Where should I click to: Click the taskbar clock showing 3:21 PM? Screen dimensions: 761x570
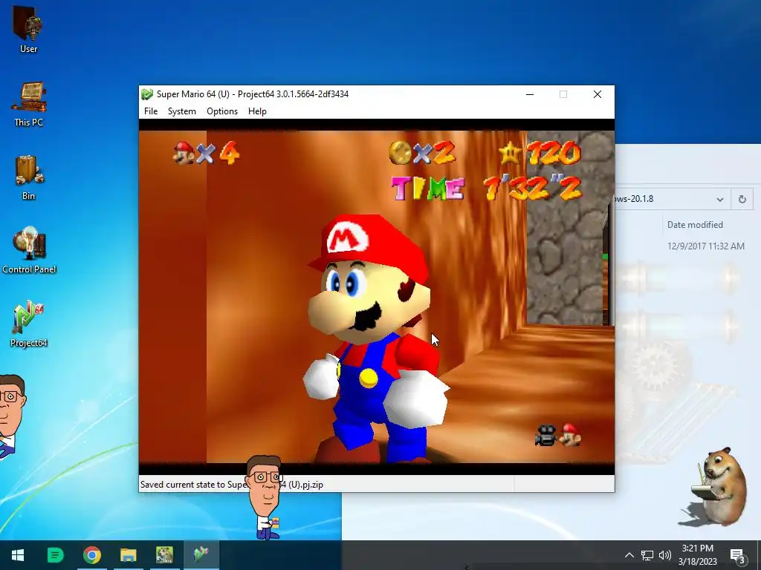tap(697, 555)
